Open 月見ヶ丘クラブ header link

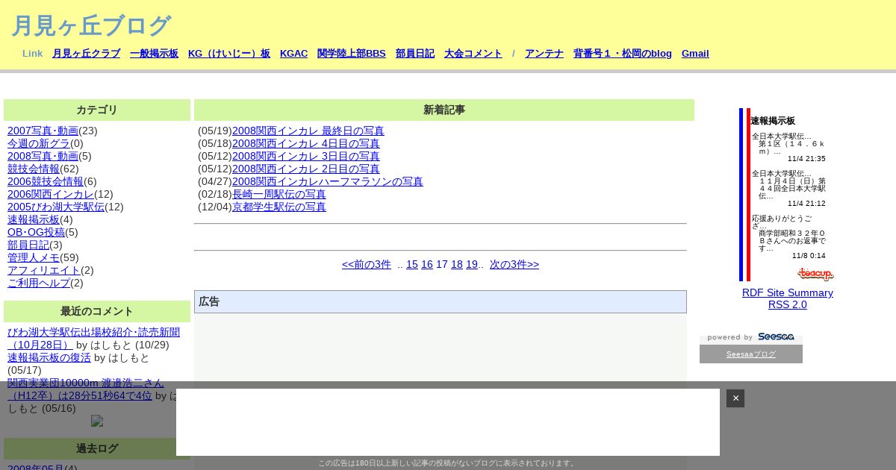click(x=87, y=54)
